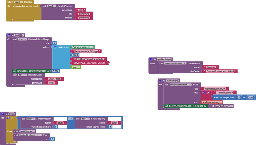Open the jatek component dropdown in Initialize event
The height and width of the screenshot is (145, 256).
pos(19,2)
